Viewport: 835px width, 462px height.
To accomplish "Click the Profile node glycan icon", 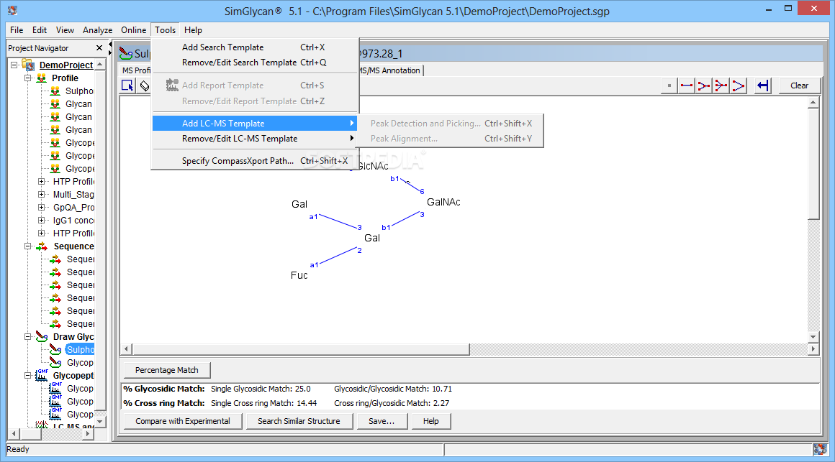I will point(42,78).
